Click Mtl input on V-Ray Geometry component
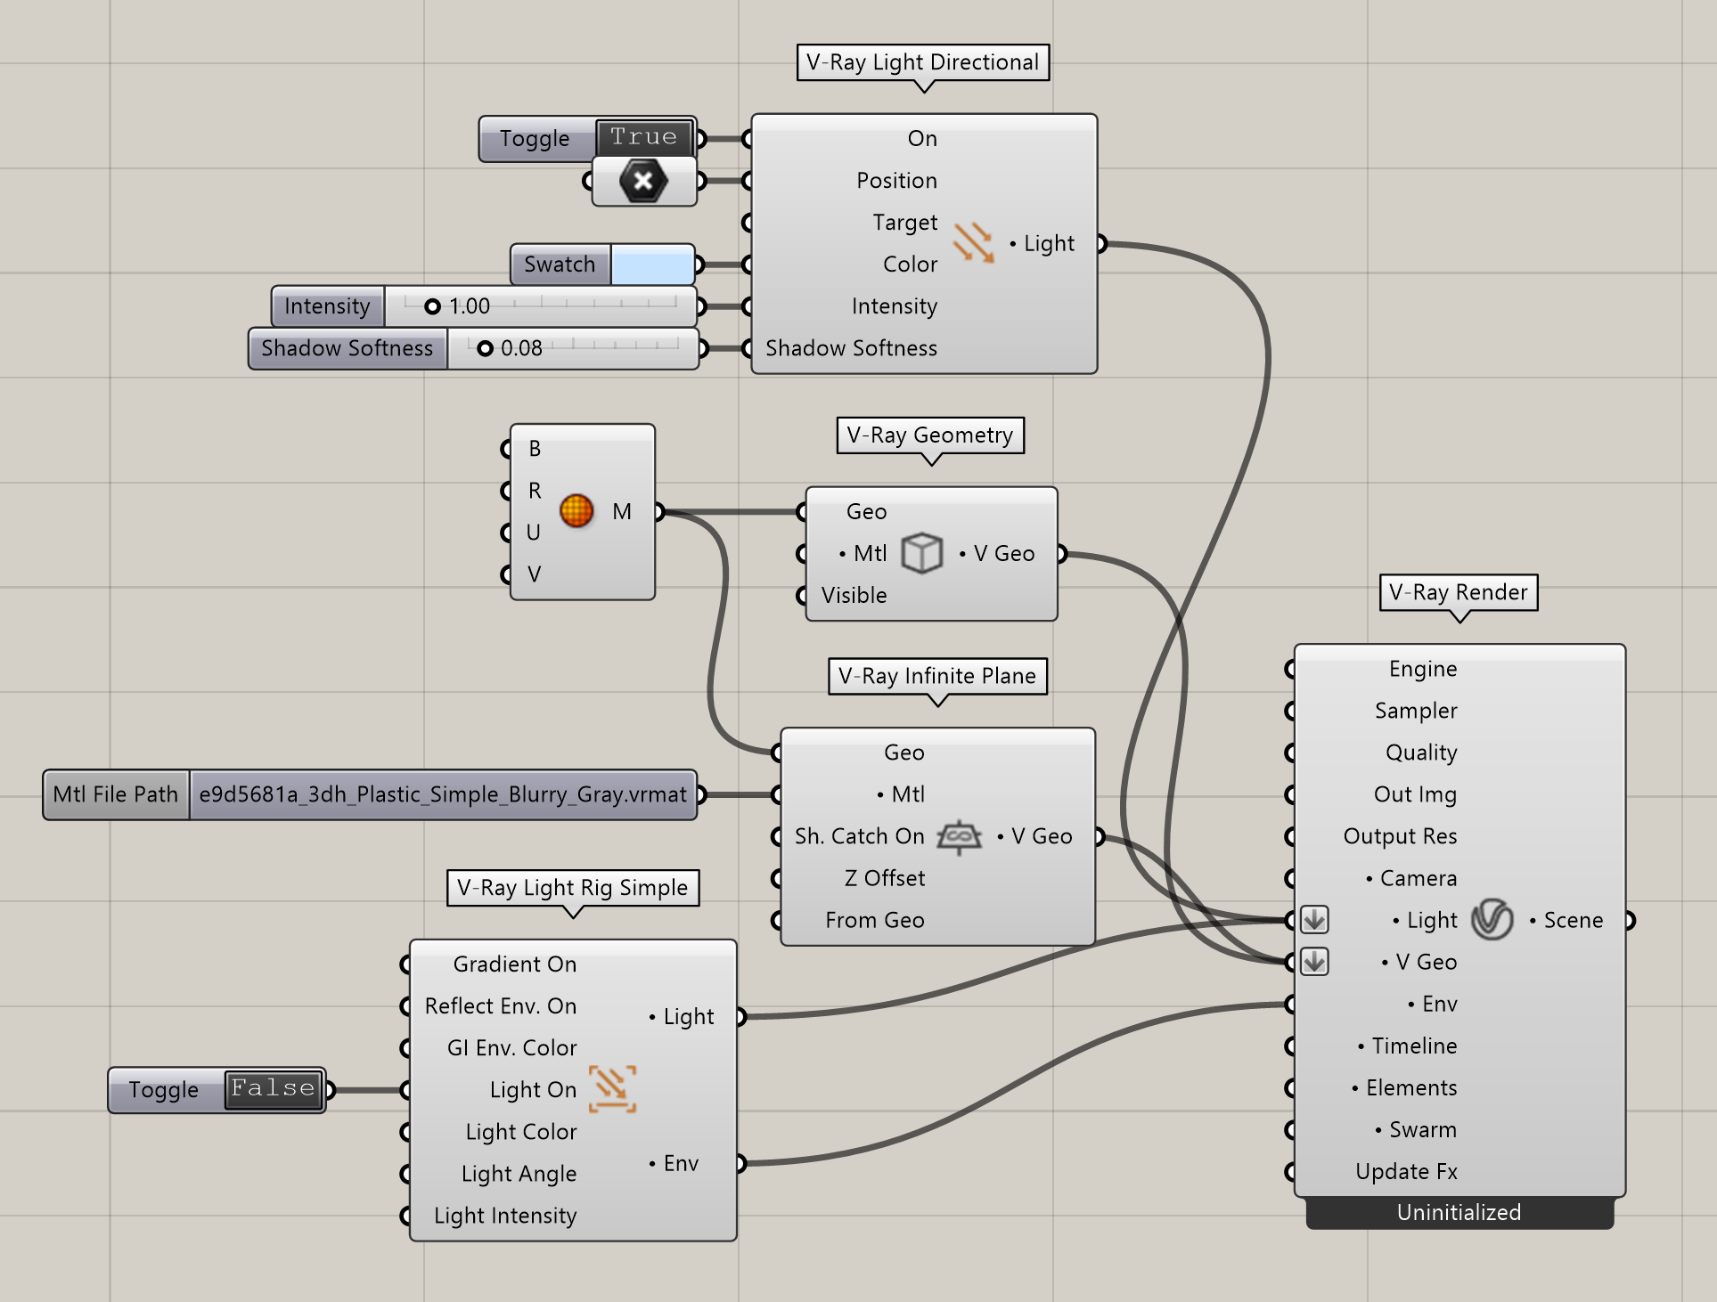 tap(863, 553)
